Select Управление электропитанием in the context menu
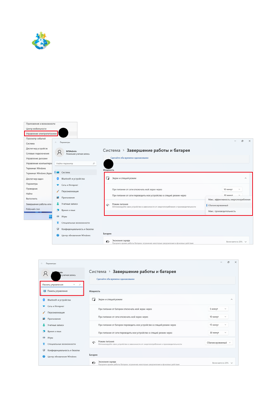The width and height of the screenshot is (277, 416). click(41, 134)
